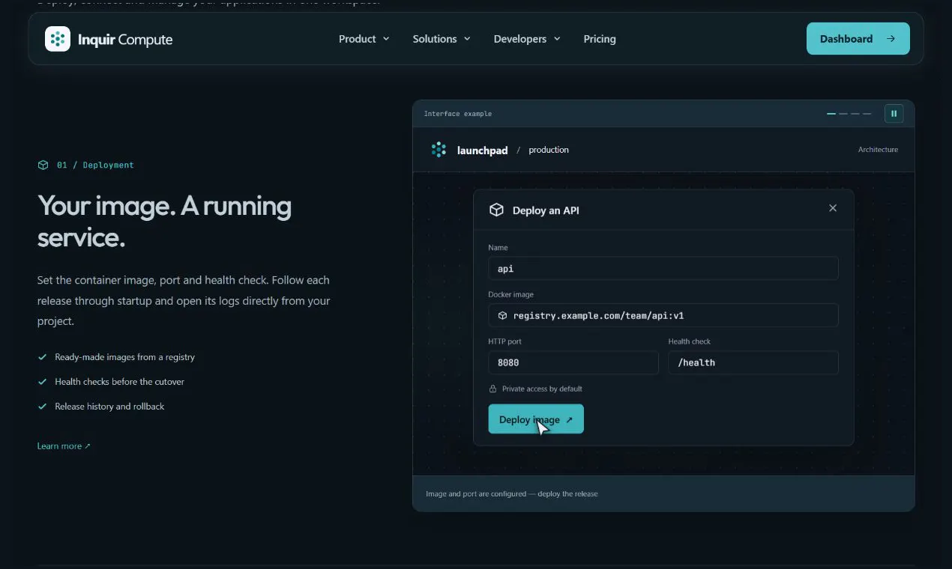Viewport: 952px width, 569px height.
Task: Expand the Solutions dropdown menu
Action: (442, 39)
